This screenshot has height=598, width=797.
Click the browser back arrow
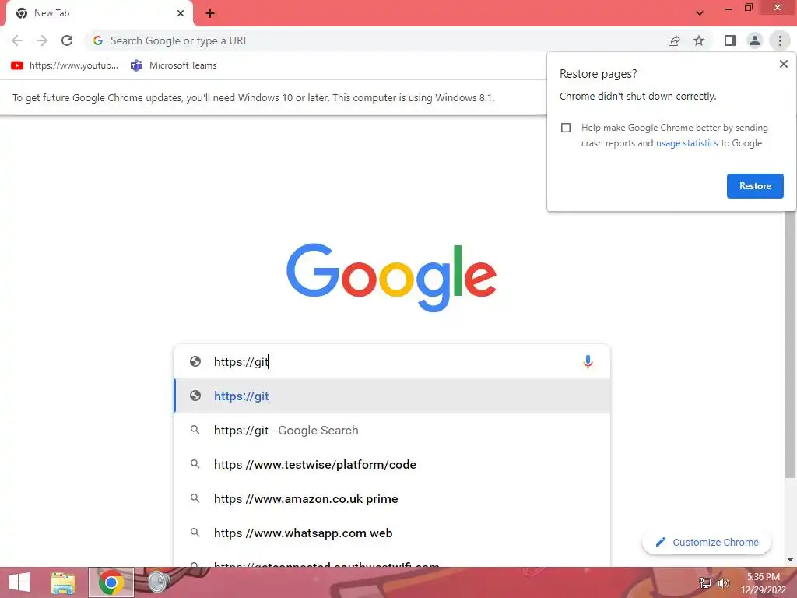[17, 40]
